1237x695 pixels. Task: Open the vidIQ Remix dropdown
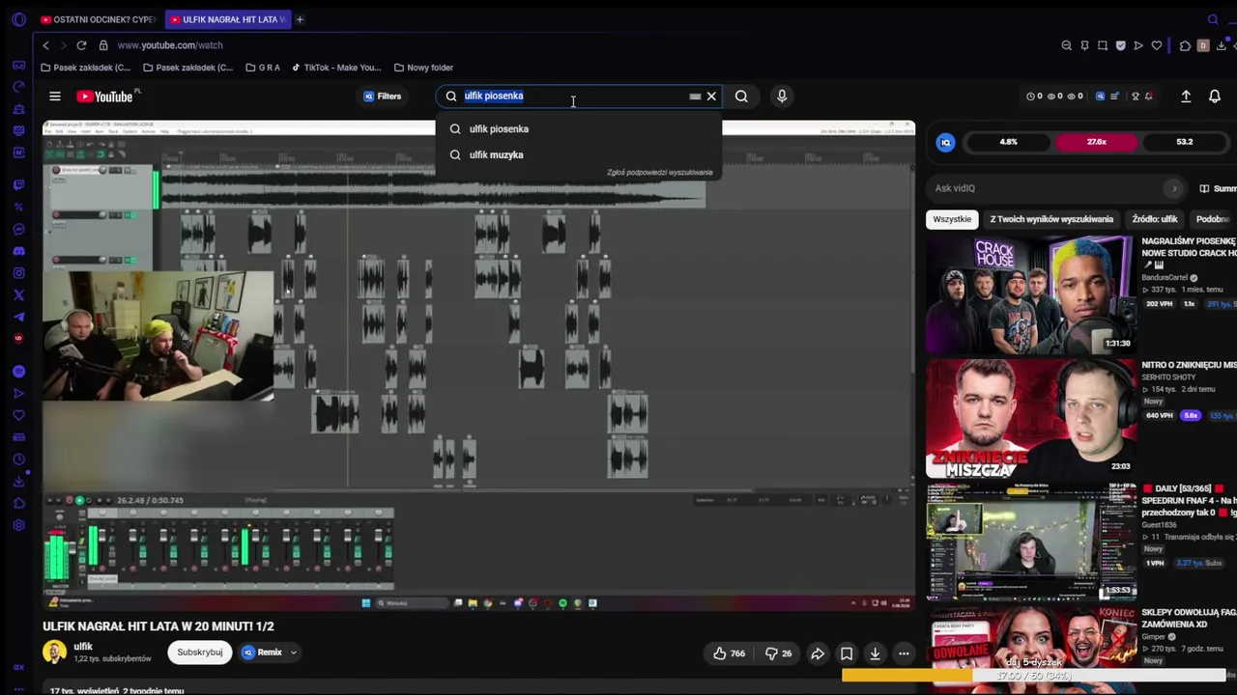point(269,653)
